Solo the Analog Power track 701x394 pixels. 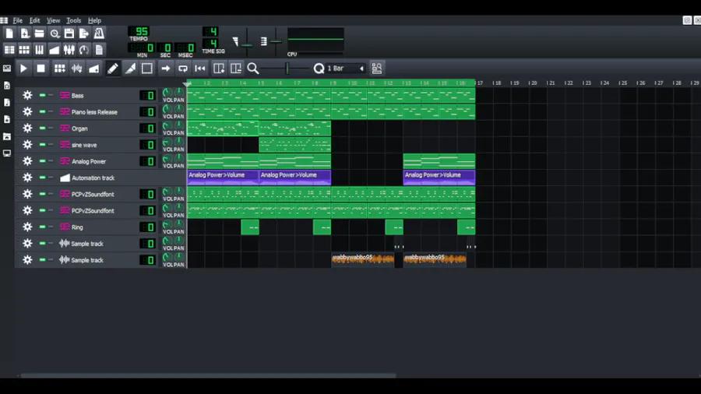(51, 161)
